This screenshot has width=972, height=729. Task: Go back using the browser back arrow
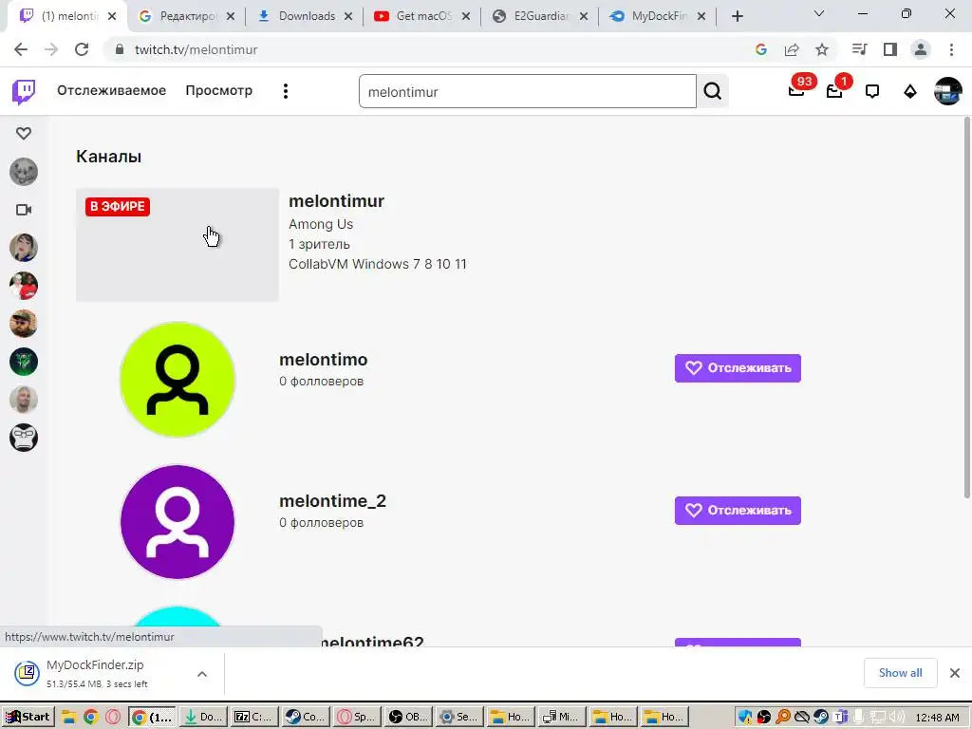pyautogui.click(x=21, y=49)
